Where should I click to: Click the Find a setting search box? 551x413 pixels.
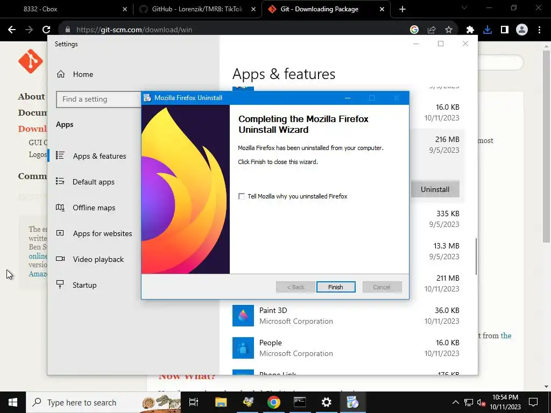[99, 99]
